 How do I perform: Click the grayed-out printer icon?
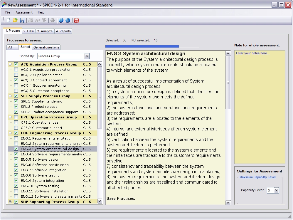coord(30,20)
